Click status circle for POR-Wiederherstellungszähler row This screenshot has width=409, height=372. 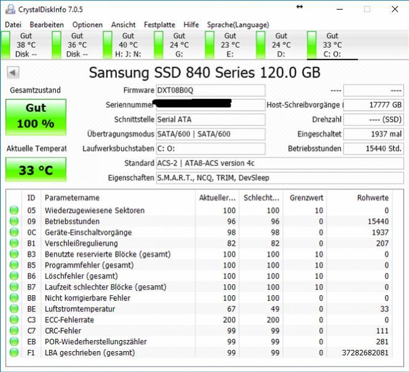14,341
